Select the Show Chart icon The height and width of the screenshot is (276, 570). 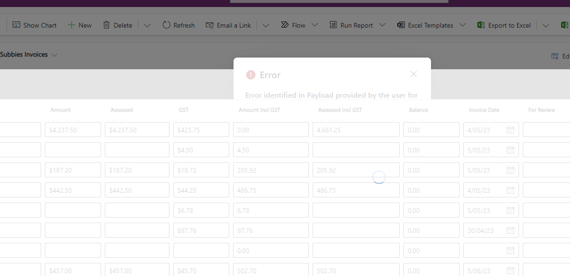pyautogui.click(x=16, y=25)
